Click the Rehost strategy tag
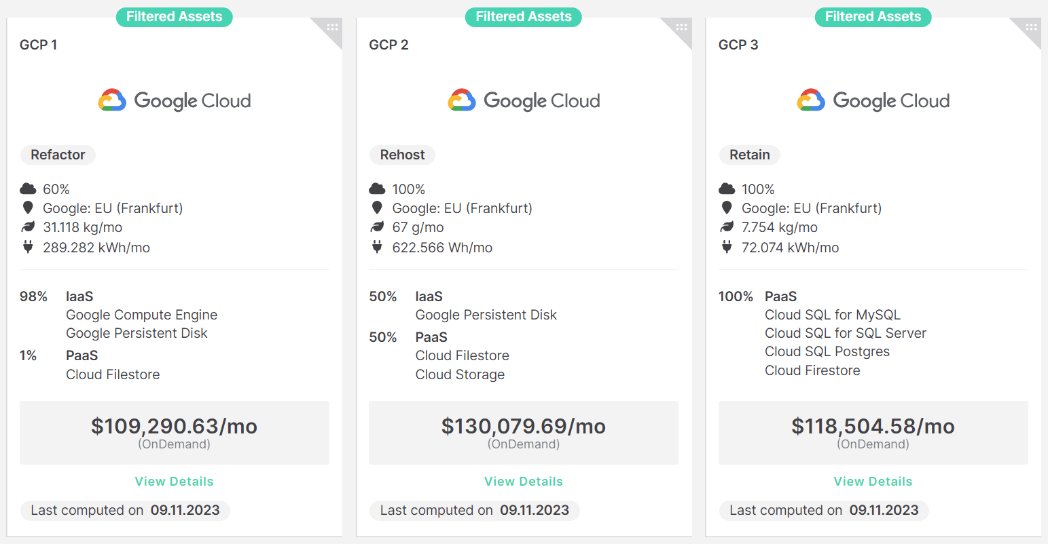The height and width of the screenshot is (544, 1048). (x=402, y=155)
